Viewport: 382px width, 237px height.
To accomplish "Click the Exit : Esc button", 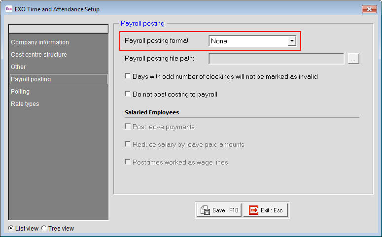I will [x=266, y=210].
